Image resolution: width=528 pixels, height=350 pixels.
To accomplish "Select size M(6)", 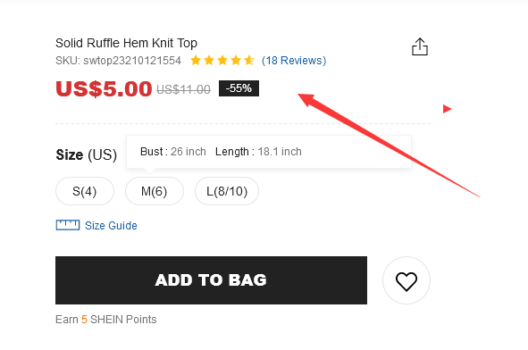I will [x=155, y=191].
